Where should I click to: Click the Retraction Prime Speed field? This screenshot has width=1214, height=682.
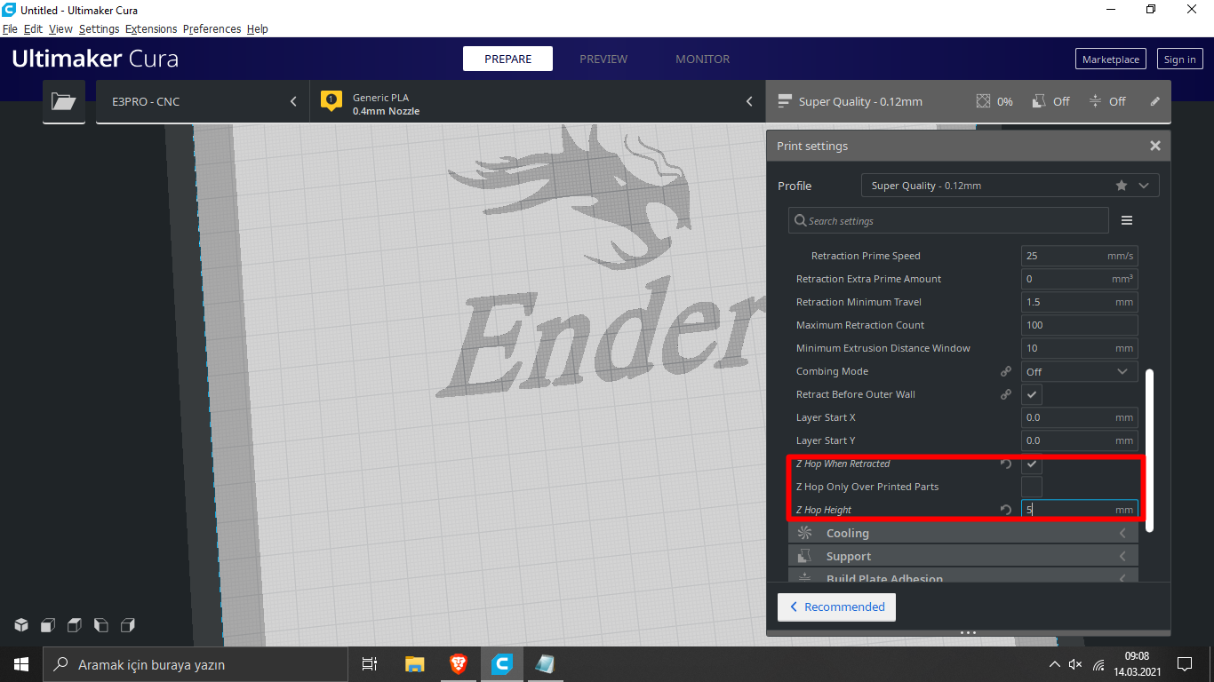coord(1080,256)
